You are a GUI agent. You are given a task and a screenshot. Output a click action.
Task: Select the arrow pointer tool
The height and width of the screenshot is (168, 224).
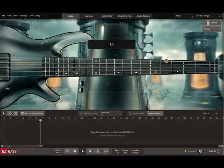pyautogui.click(x=4, y=113)
